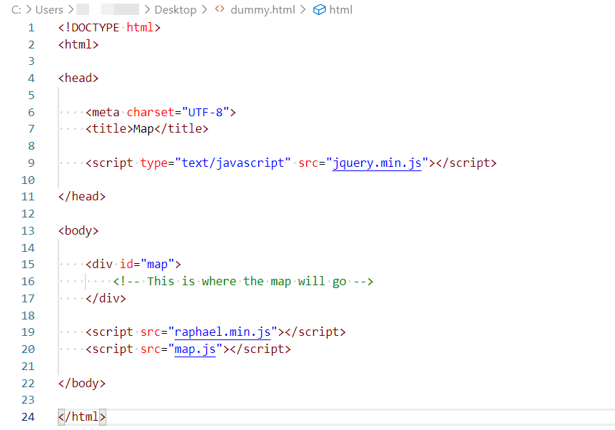Expand chevron after 'C:' breadcrumb
This screenshot has width=615, height=430.
(29, 9)
